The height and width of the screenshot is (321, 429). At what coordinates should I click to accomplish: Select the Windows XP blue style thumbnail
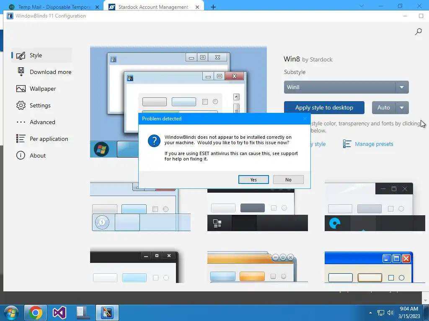tap(375, 267)
